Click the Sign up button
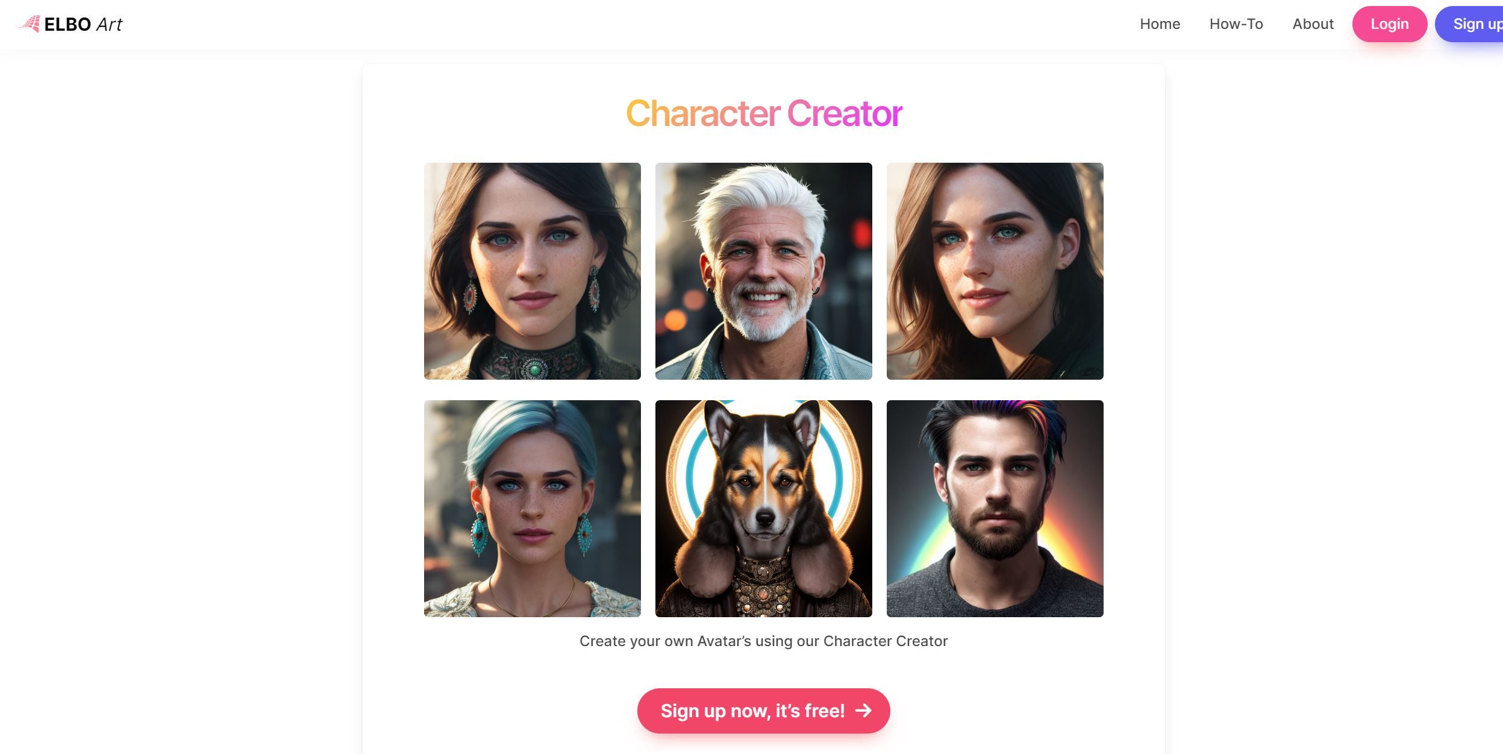Screen dimensions: 1503x754 [1476, 24]
